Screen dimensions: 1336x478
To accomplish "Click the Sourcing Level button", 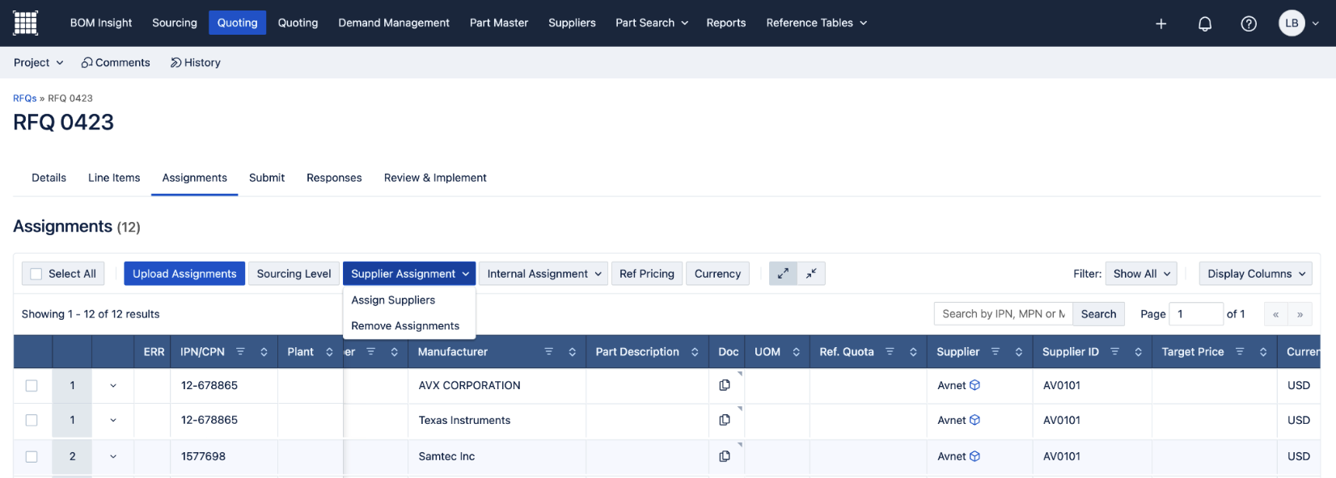I will pyautogui.click(x=294, y=274).
